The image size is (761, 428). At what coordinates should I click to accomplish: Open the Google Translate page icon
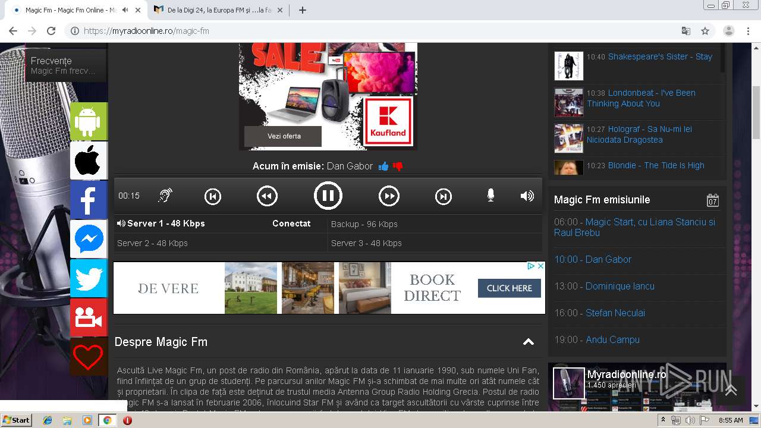[x=686, y=31]
